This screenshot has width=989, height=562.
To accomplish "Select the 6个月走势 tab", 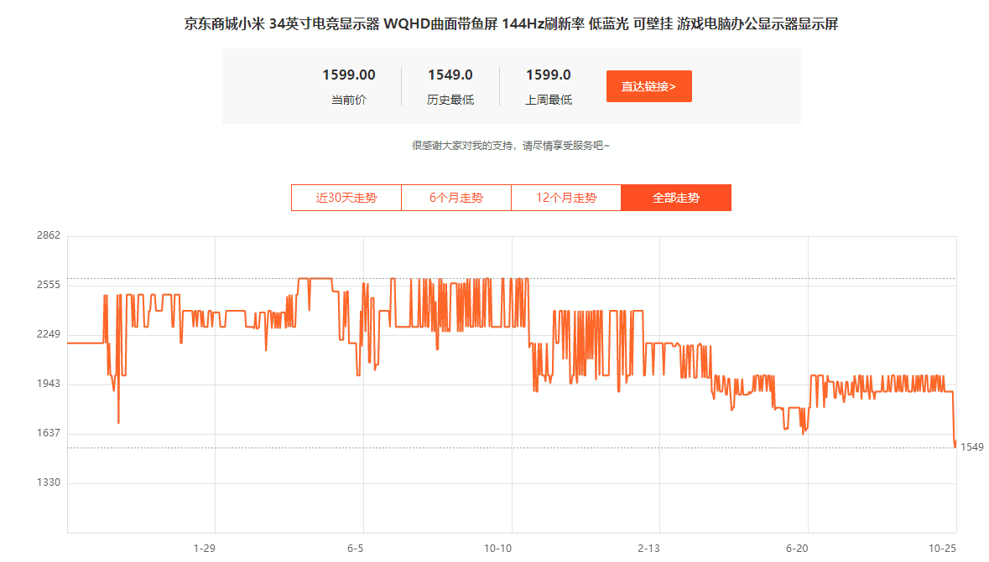I will 456,198.
